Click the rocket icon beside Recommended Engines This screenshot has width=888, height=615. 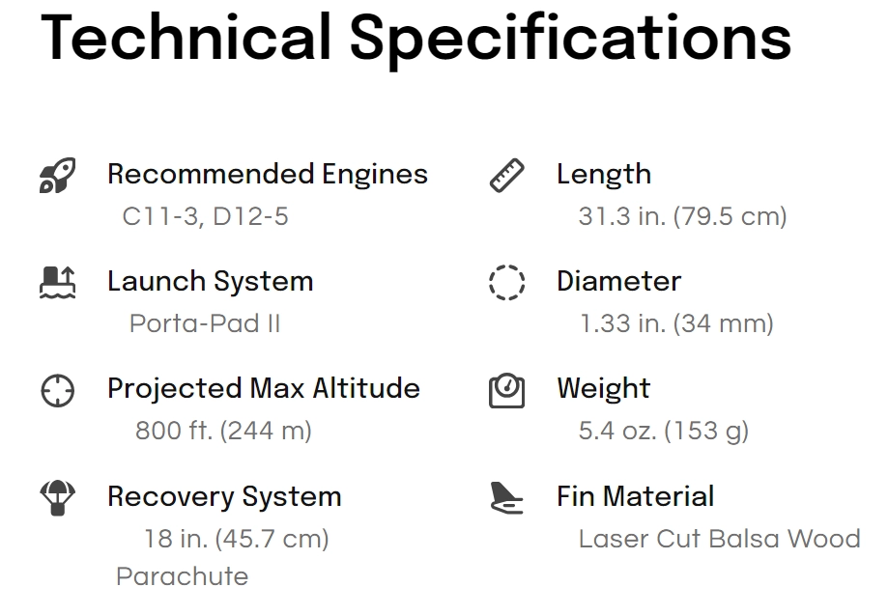pyautogui.click(x=57, y=176)
